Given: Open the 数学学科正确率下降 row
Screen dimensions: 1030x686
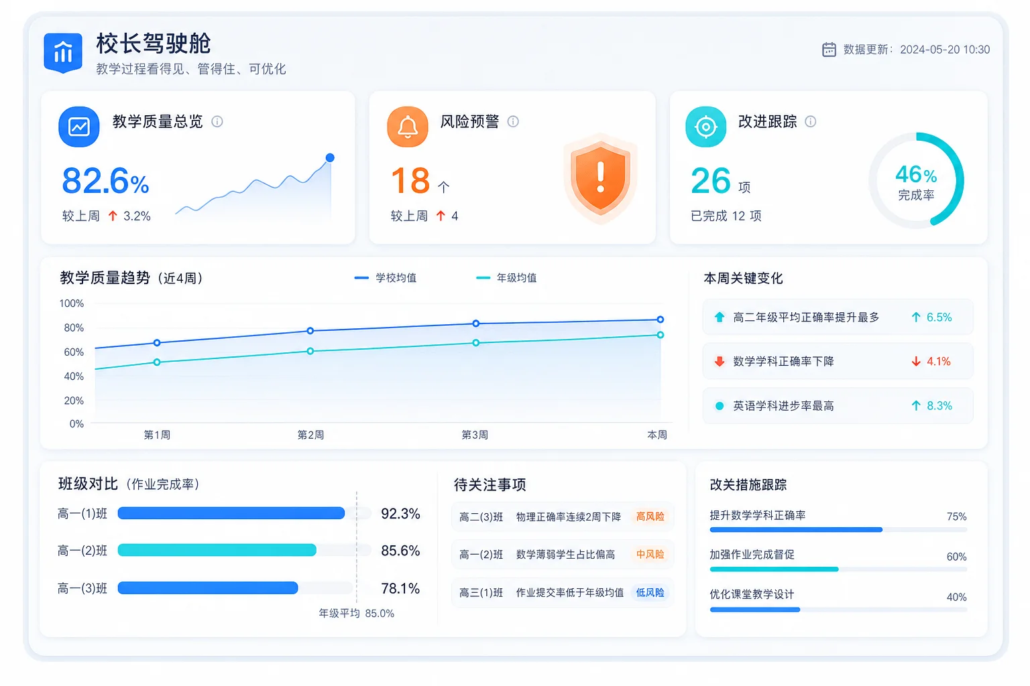Looking at the screenshot, I should click(x=838, y=361).
